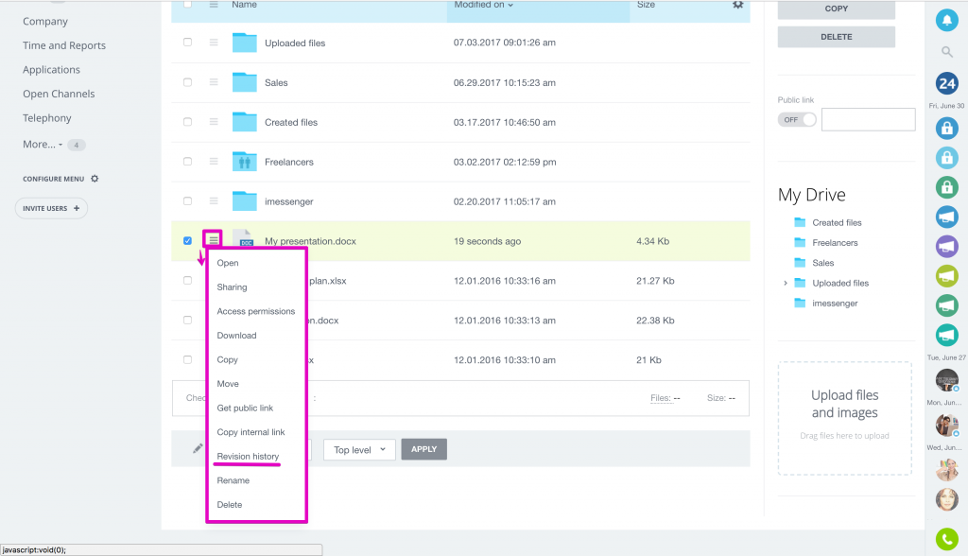Choose Move in the context menu
968x556 pixels.
click(228, 384)
